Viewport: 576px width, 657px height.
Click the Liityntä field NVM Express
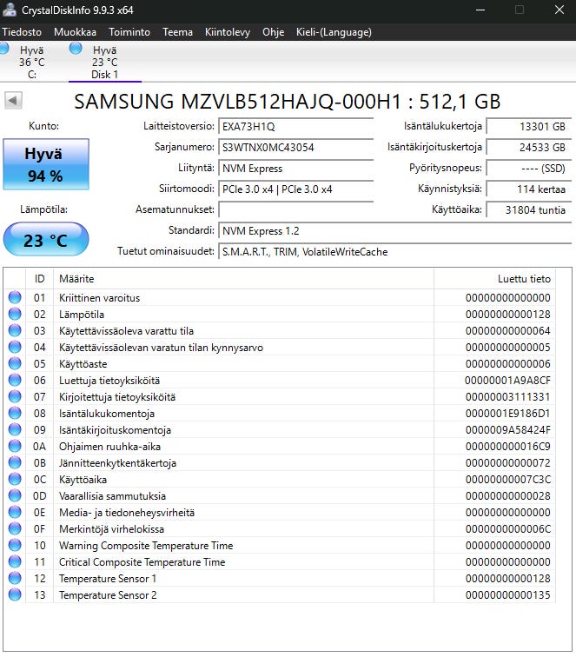295,169
